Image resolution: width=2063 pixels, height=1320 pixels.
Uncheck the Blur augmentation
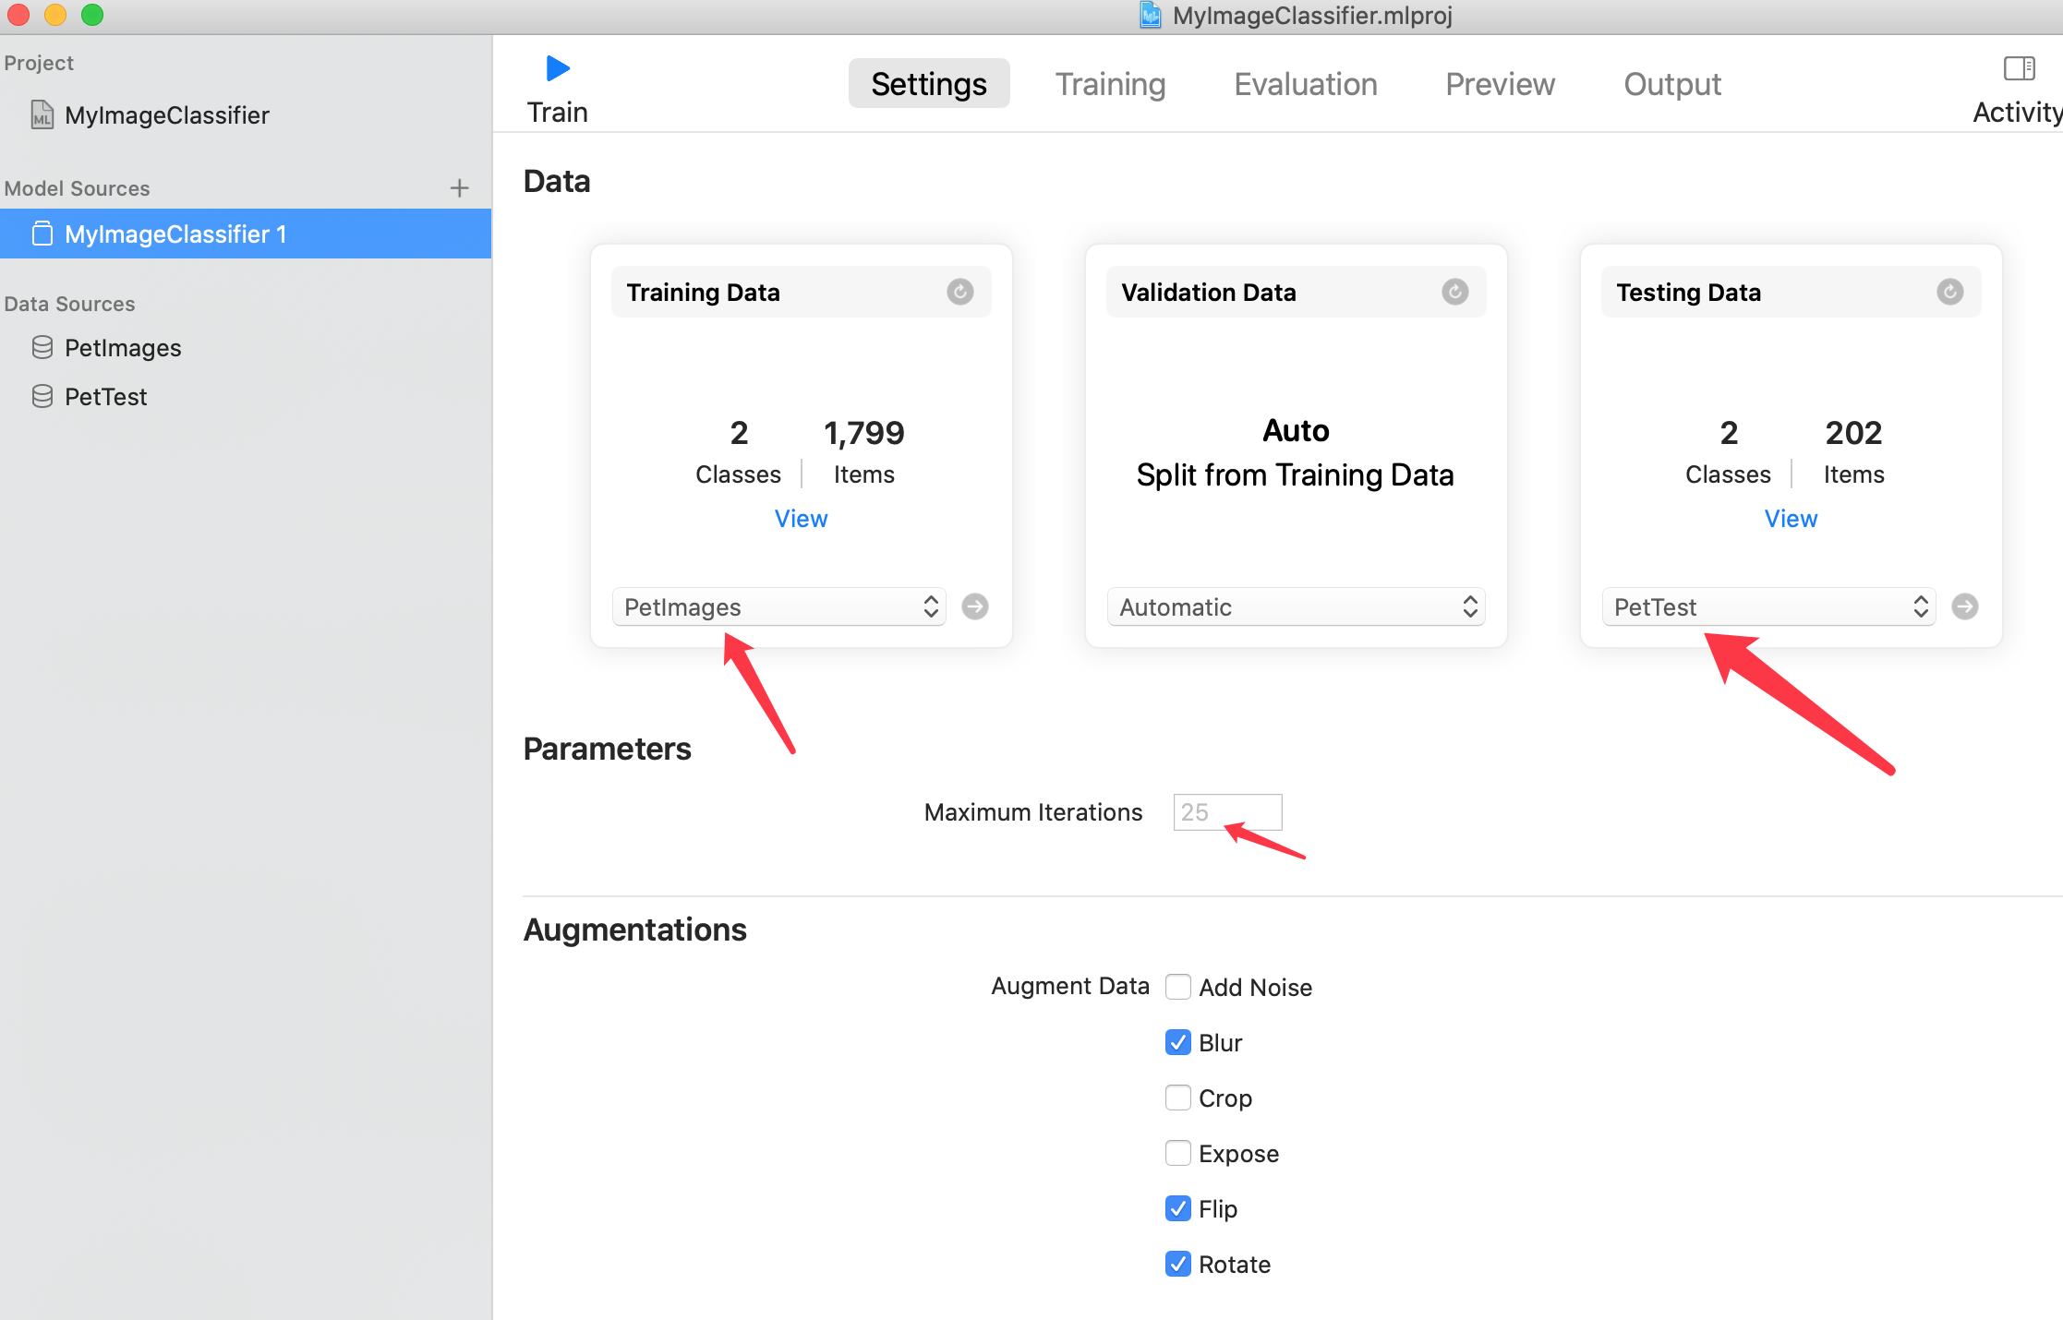pyautogui.click(x=1177, y=1042)
